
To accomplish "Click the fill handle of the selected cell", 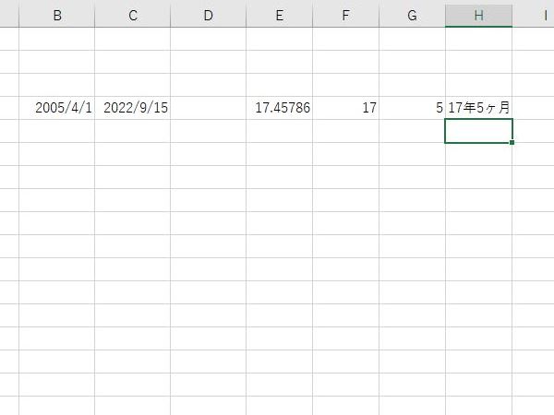I will coord(512,142).
